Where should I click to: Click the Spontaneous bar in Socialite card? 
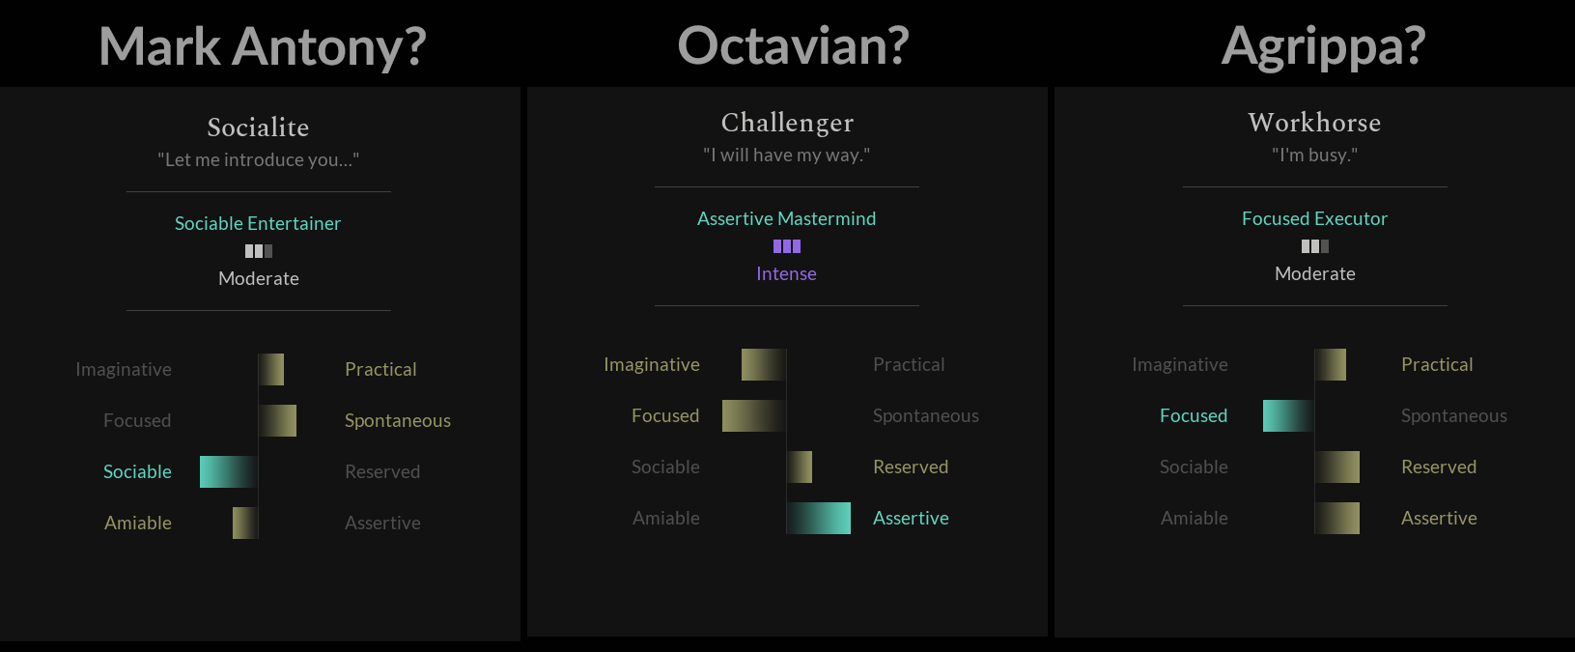277,420
